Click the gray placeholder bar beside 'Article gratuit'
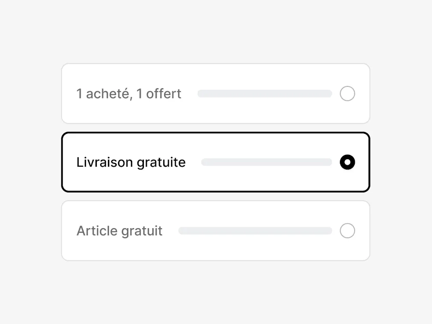Image resolution: width=432 pixels, height=324 pixels. click(x=255, y=231)
